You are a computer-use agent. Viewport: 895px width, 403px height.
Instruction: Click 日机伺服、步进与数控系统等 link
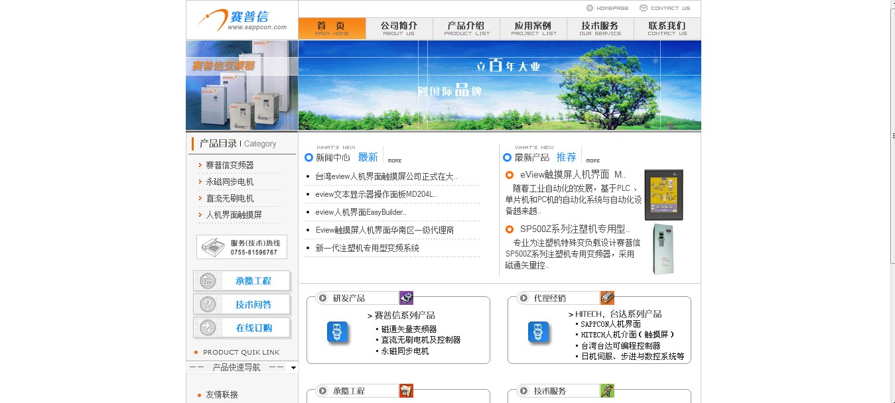tap(632, 356)
